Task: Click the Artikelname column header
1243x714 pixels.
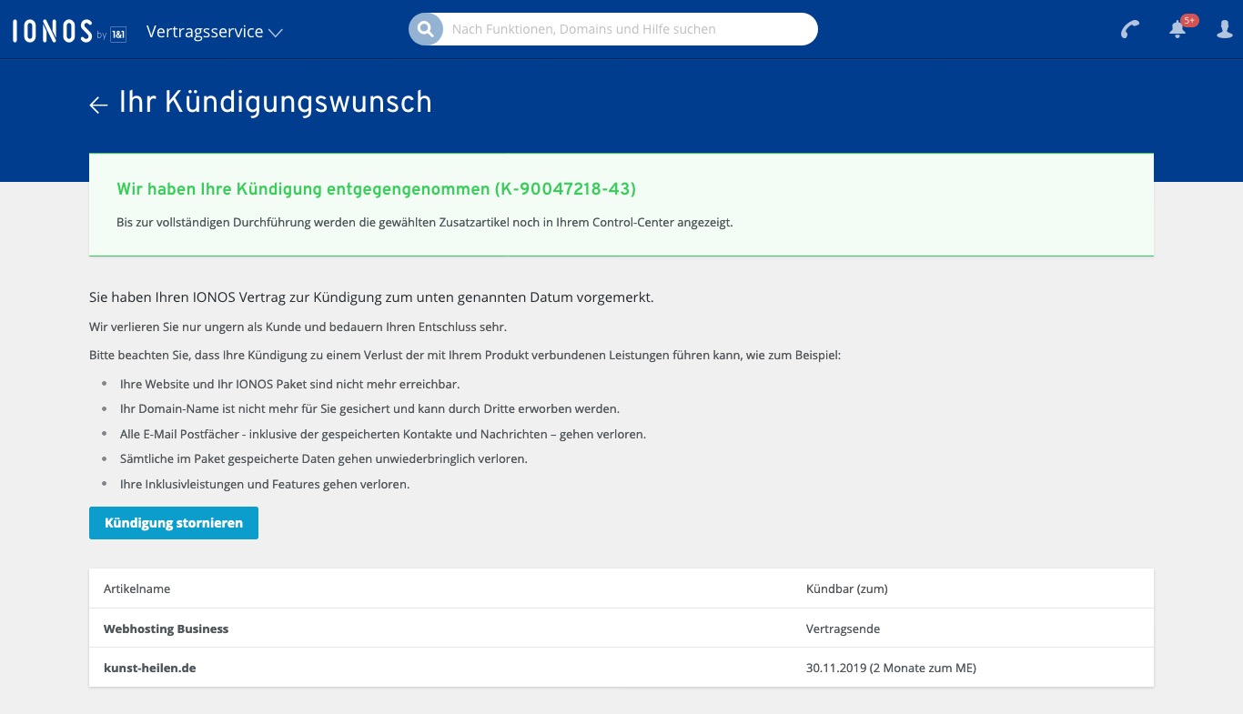Action: [136, 588]
